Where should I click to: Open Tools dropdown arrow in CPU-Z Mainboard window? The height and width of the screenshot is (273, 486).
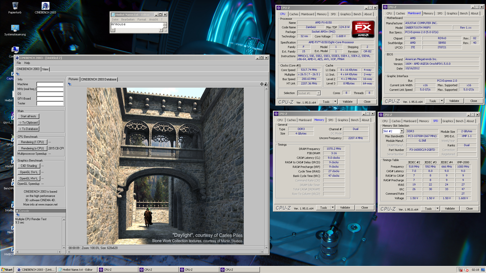pyautogui.click(x=442, y=101)
